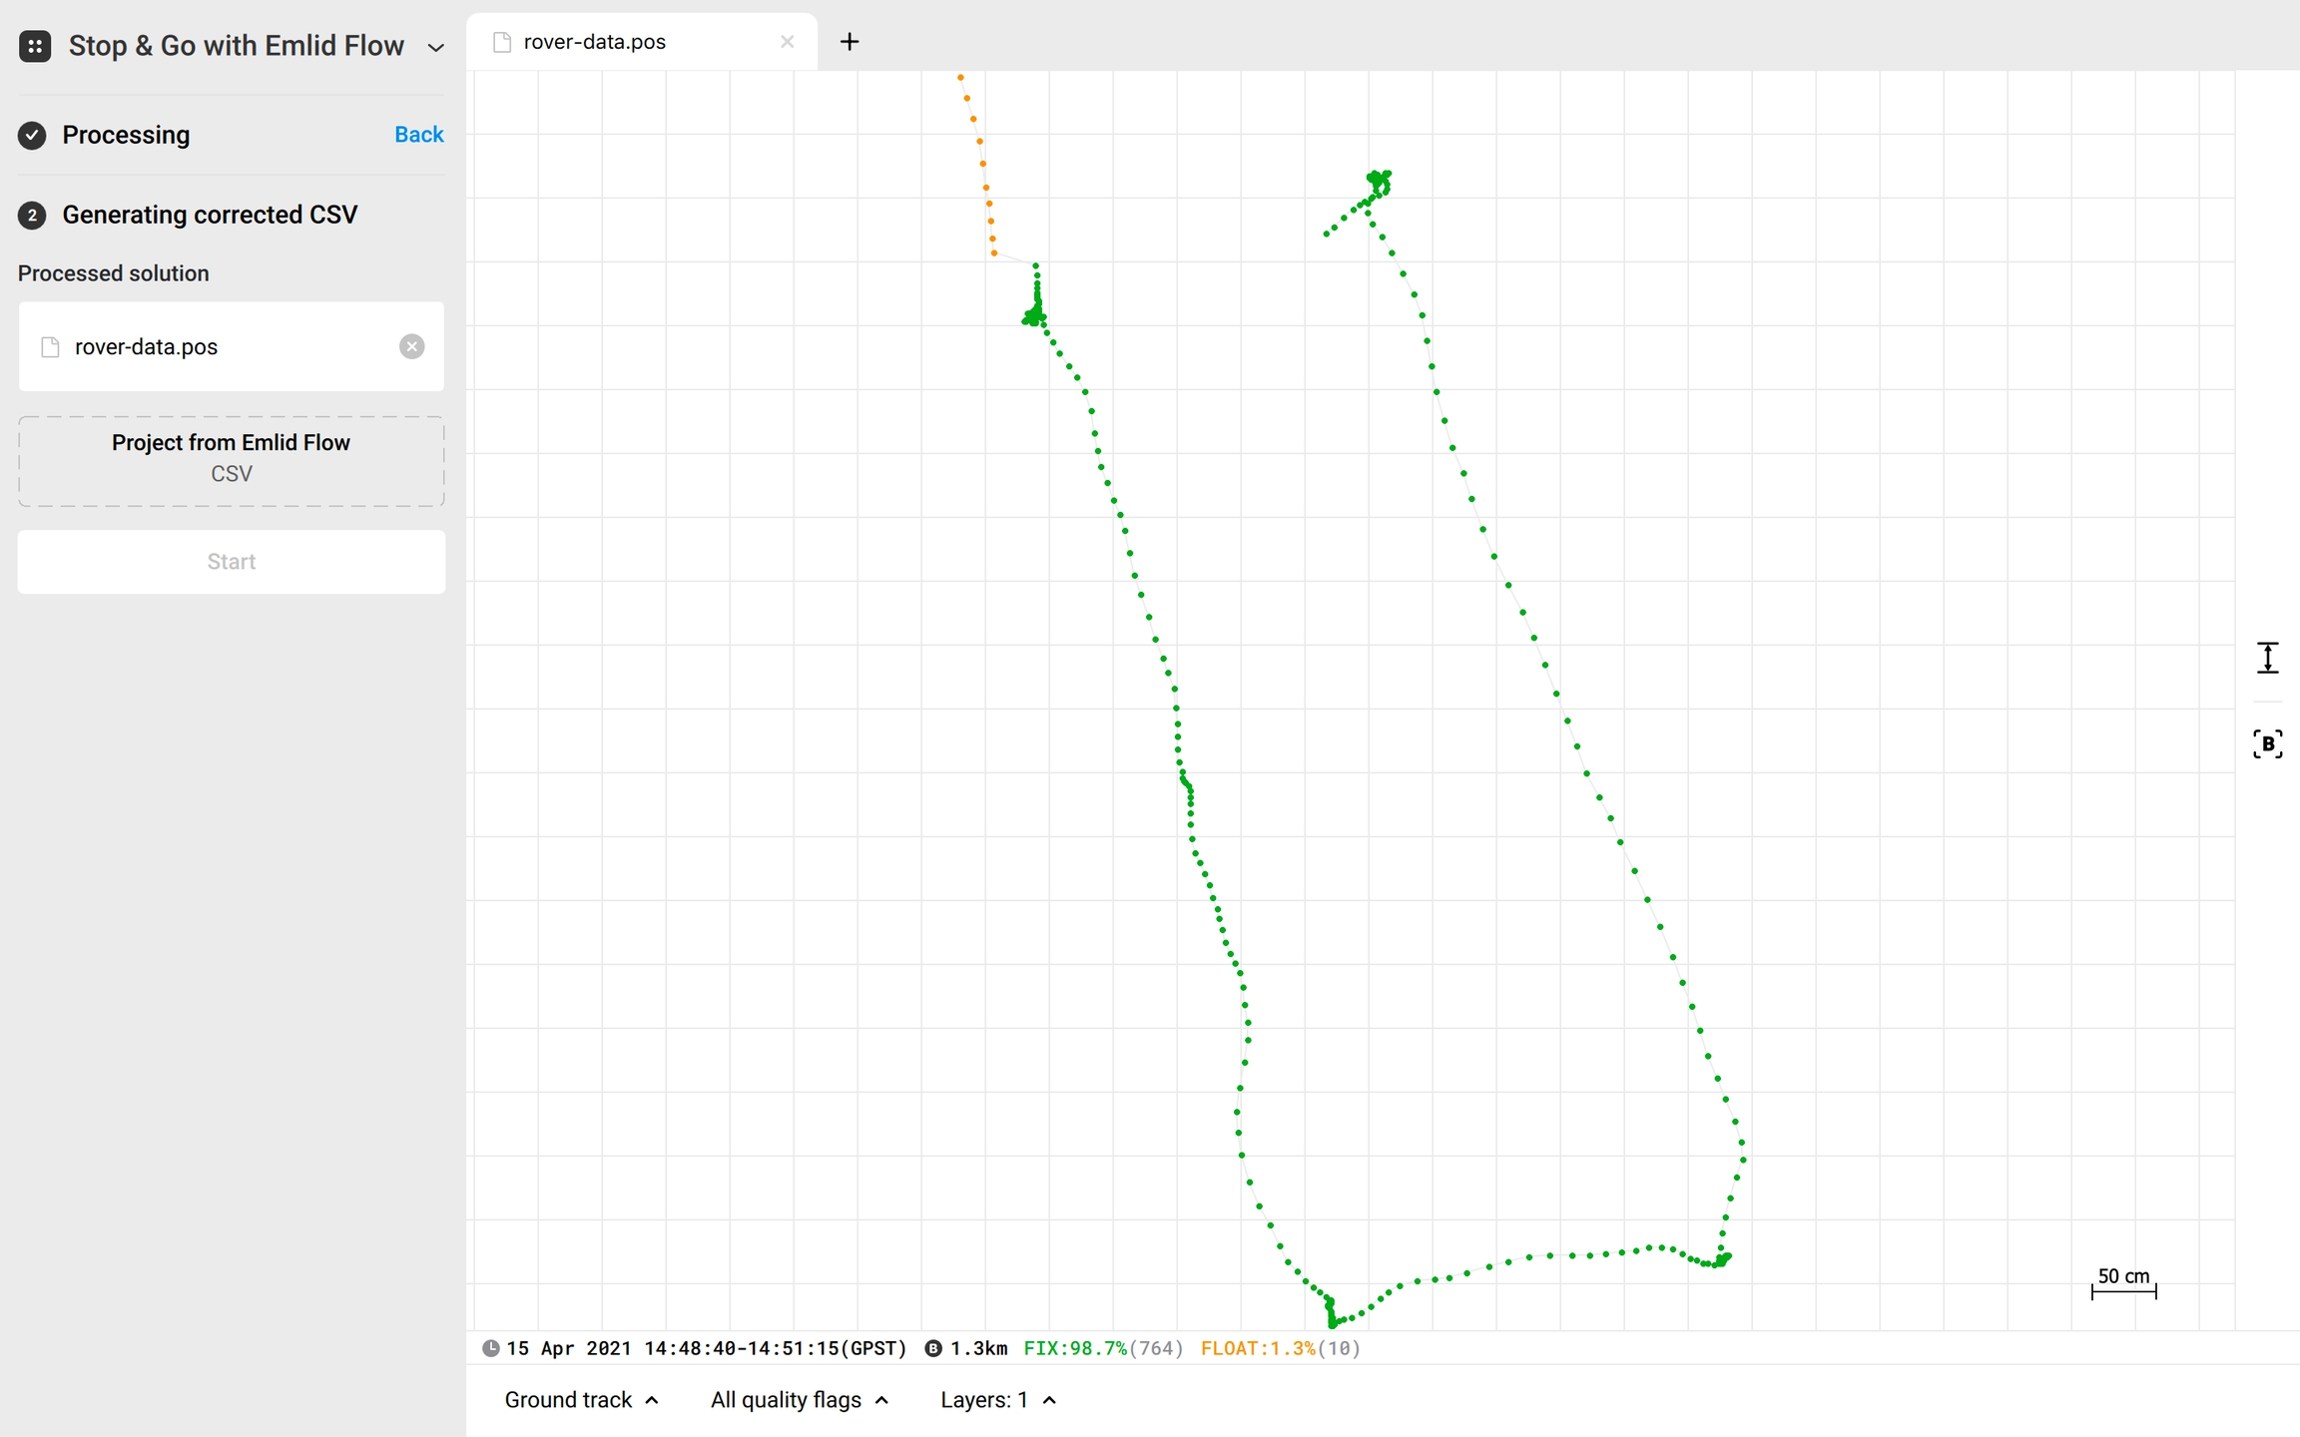Click the step 2 Generating corrected CSV badge

(x=32, y=215)
